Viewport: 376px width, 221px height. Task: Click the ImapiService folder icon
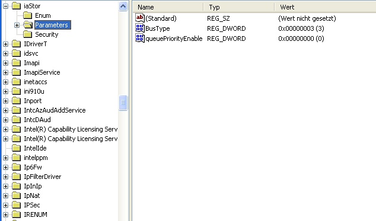coord(16,72)
